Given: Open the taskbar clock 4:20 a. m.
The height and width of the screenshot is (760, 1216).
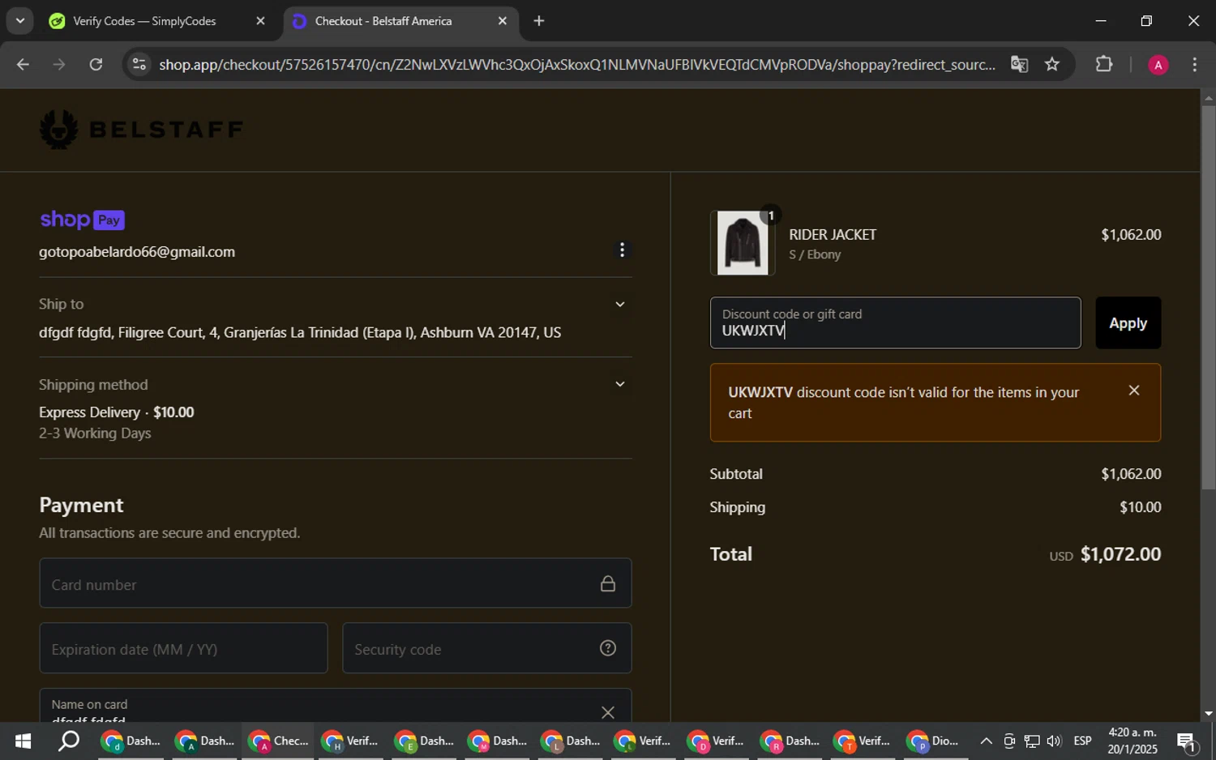Looking at the screenshot, I should click(1133, 741).
